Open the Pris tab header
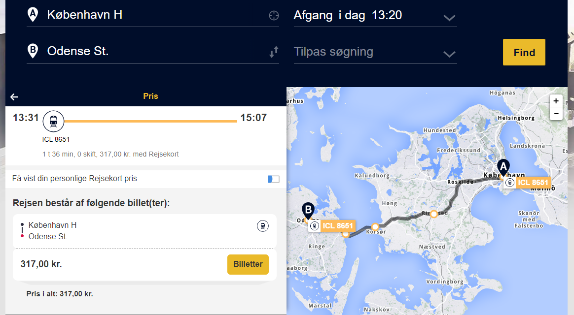Viewport: 574px width, 315px height. (150, 96)
